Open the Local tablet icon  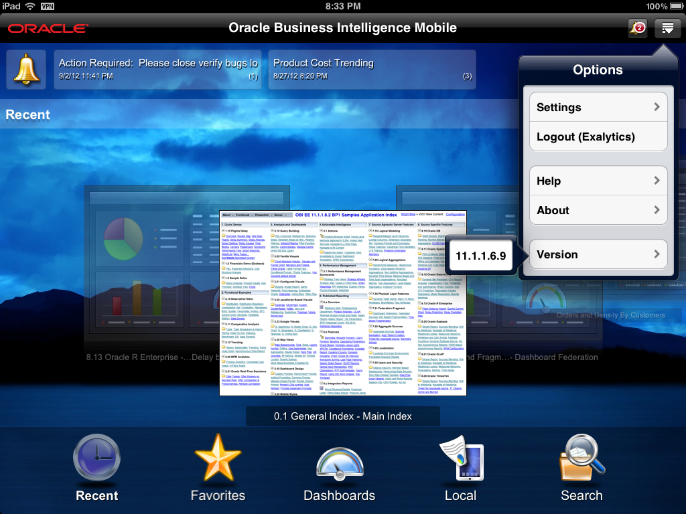coord(461,458)
